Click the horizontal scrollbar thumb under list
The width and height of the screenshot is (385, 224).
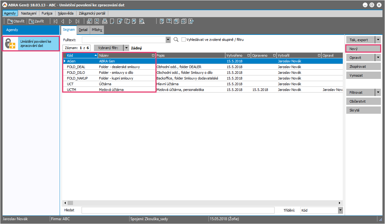point(70,203)
